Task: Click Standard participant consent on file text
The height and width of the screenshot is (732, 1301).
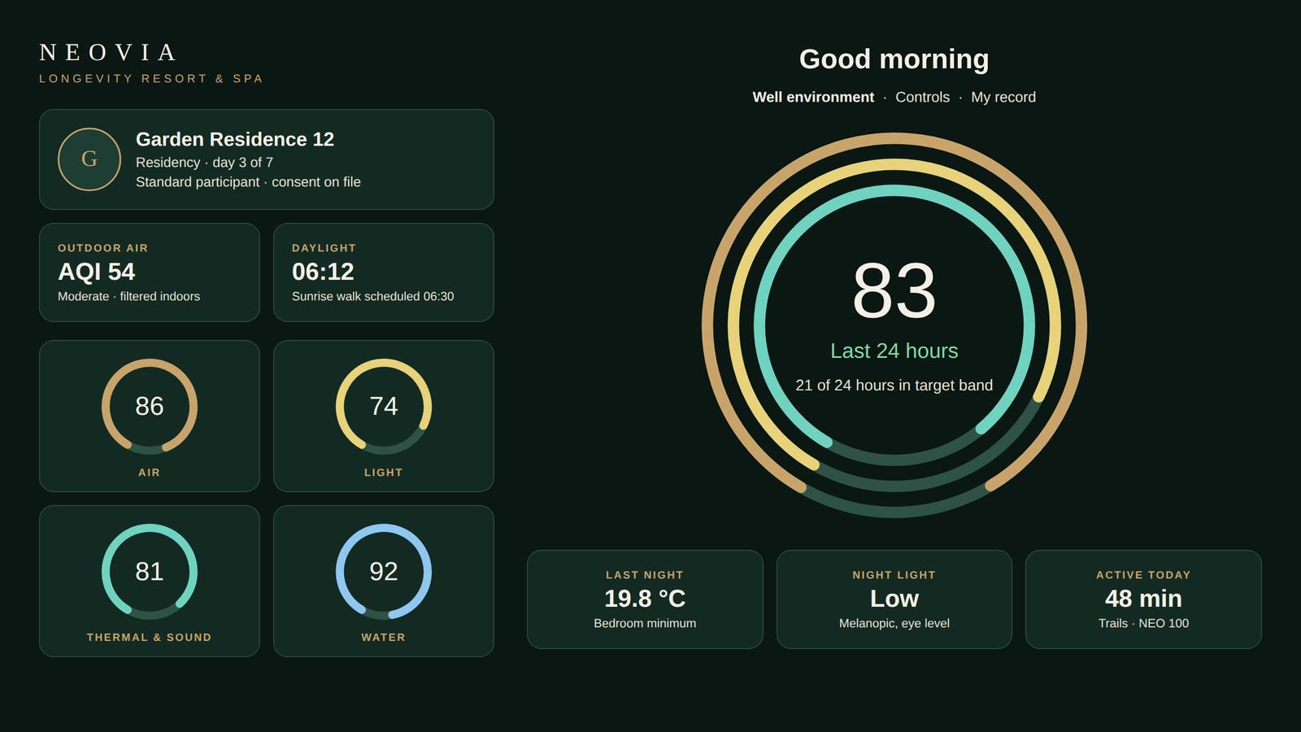Action: point(248,182)
